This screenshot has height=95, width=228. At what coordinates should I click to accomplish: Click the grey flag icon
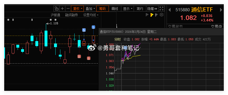[157, 15]
